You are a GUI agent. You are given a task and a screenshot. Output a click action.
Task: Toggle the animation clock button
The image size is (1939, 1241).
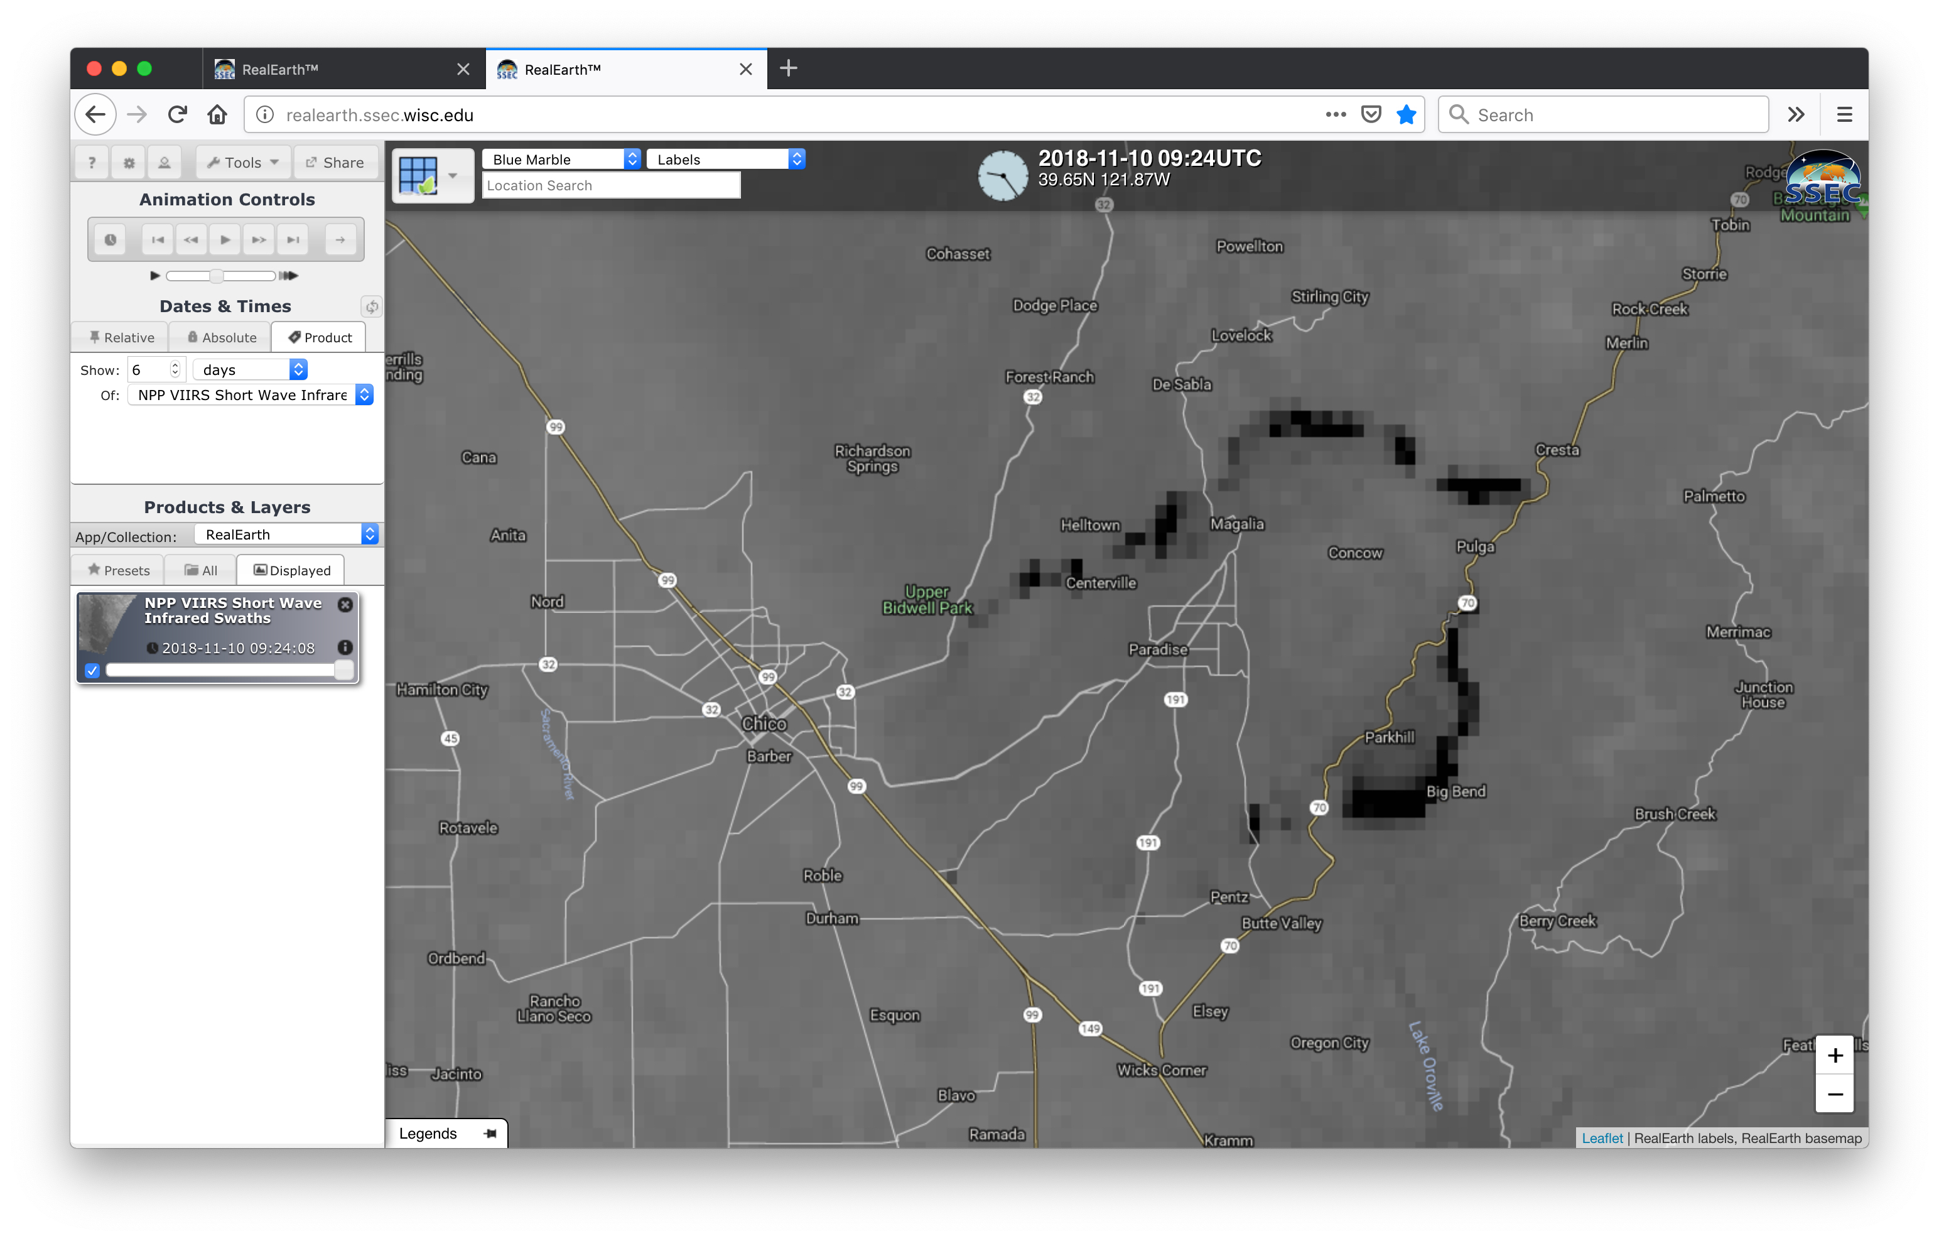(111, 239)
